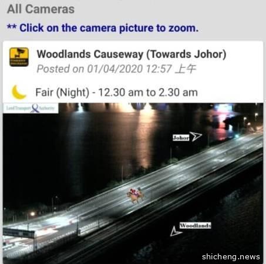Viewport: 266px width, 264px height.
Task: Click the 'Click on the camera picture' hint
Action: (x=103, y=28)
